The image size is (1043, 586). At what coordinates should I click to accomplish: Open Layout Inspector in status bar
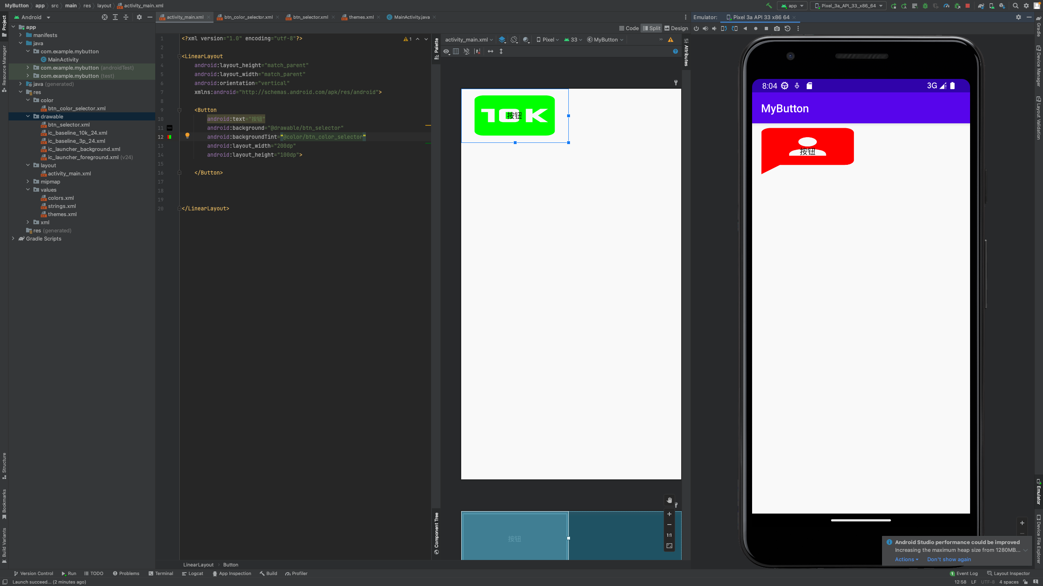(x=1008, y=573)
